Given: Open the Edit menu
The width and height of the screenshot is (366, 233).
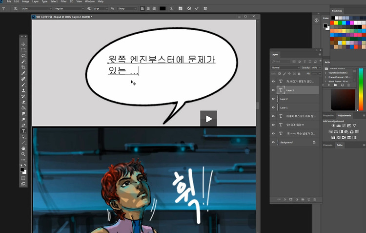Looking at the screenshot, I should pos(16,1).
